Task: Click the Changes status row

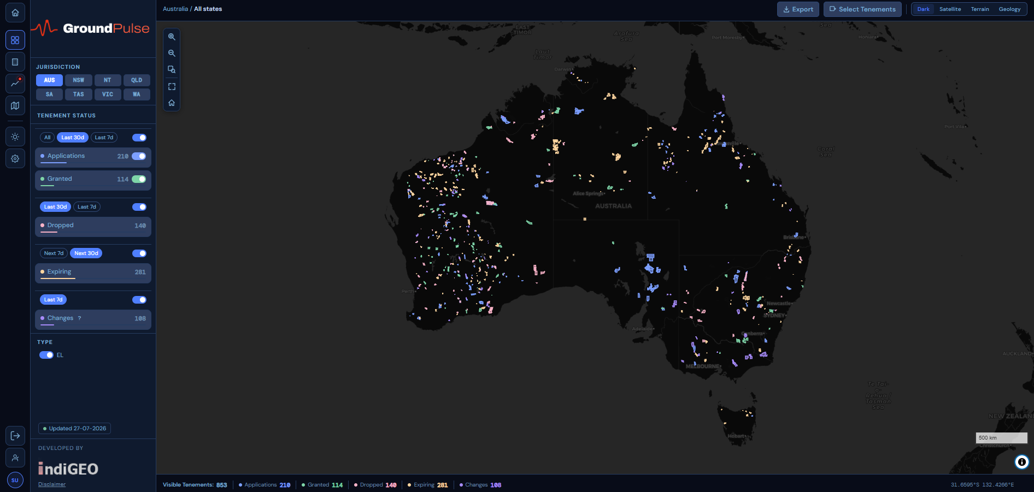Action: pyautogui.click(x=93, y=319)
